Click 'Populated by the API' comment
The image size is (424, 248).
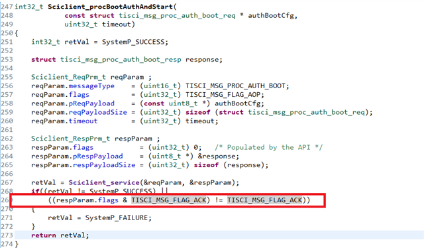pyautogui.click(x=268, y=148)
